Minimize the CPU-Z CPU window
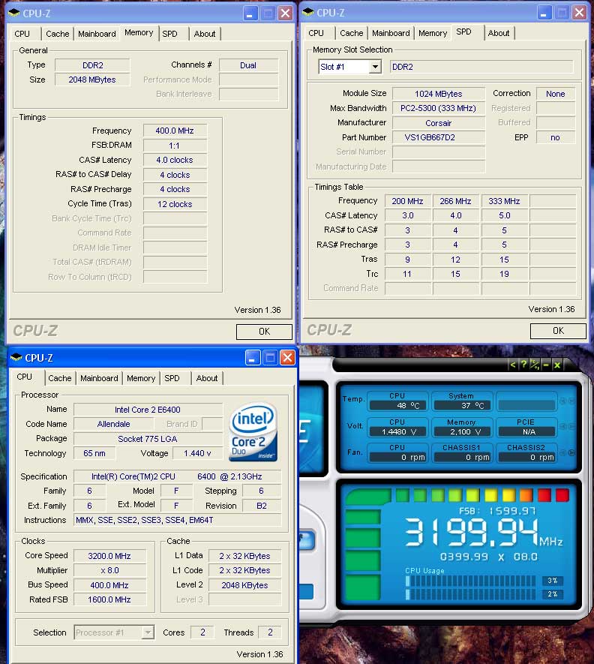Viewport: 594px width, 664px height. click(x=253, y=358)
